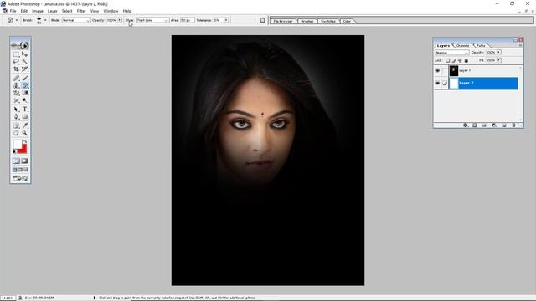Select the Crop tool
The width and height of the screenshot is (536, 301).
(x=16, y=69)
